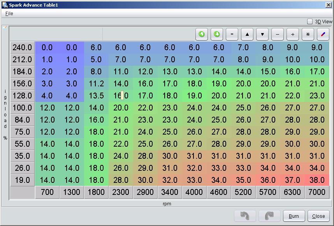Click the redo arrow button

point(269,216)
